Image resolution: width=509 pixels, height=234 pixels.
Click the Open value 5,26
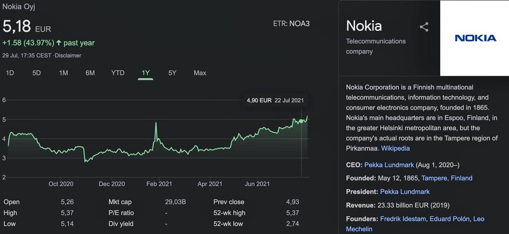[x=67, y=202]
